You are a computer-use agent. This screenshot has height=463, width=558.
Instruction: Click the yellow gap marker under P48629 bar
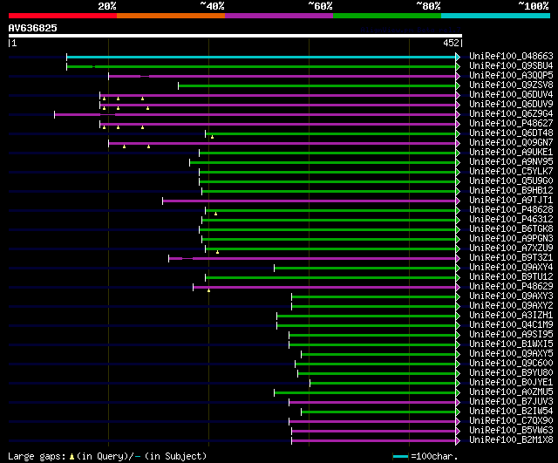pyautogui.click(x=209, y=290)
